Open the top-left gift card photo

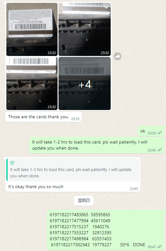tap(32, 29)
